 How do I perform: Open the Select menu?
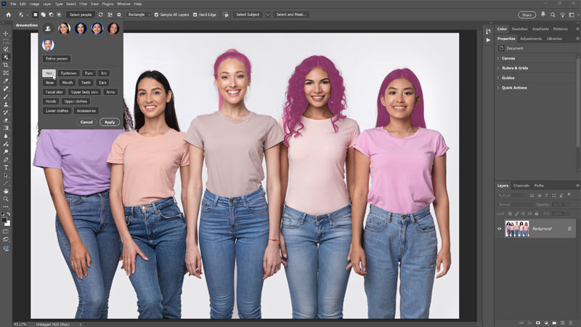[70, 4]
